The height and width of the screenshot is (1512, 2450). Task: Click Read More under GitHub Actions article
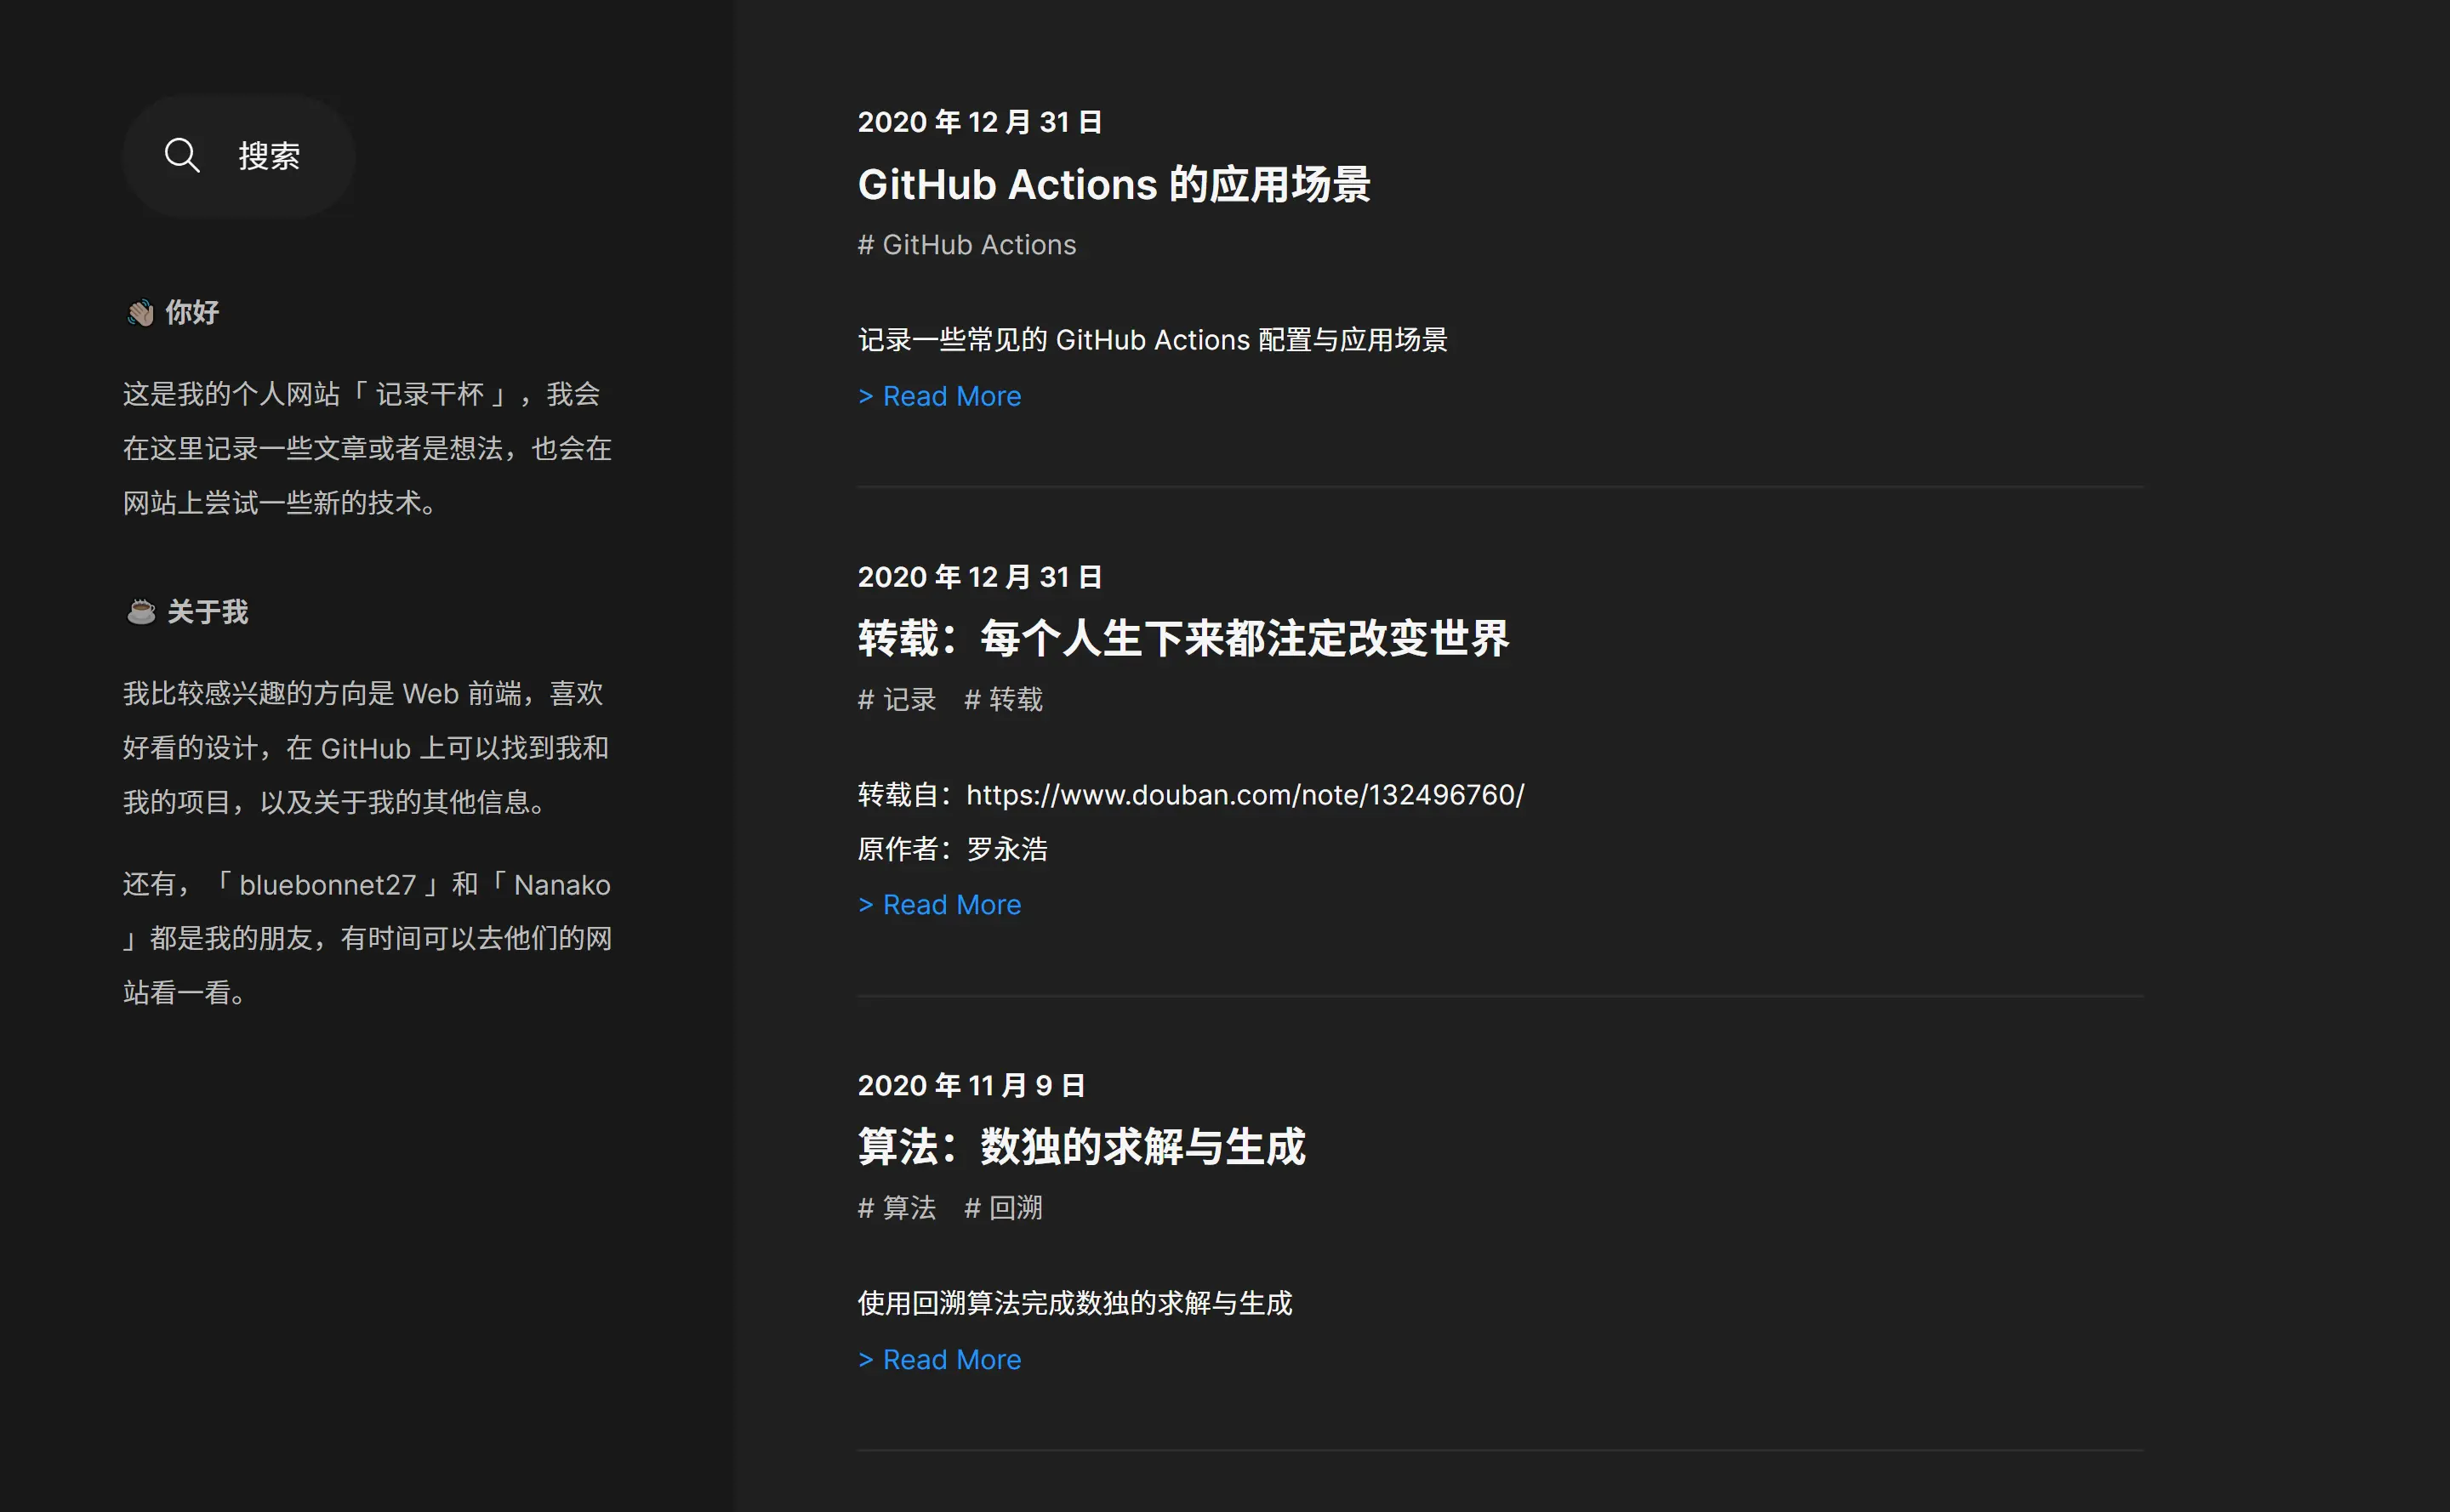click(x=938, y=396)
